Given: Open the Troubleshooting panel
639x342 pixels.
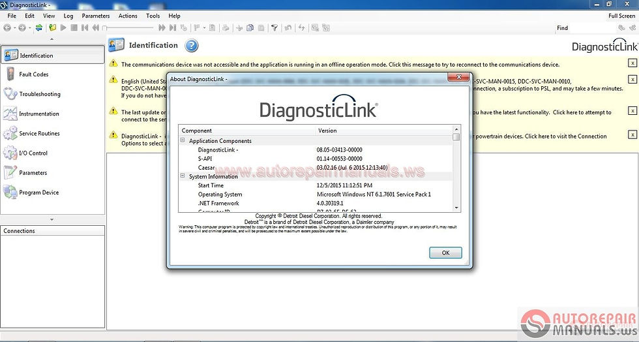Looking at the screenshot, I should pos(53,94).
